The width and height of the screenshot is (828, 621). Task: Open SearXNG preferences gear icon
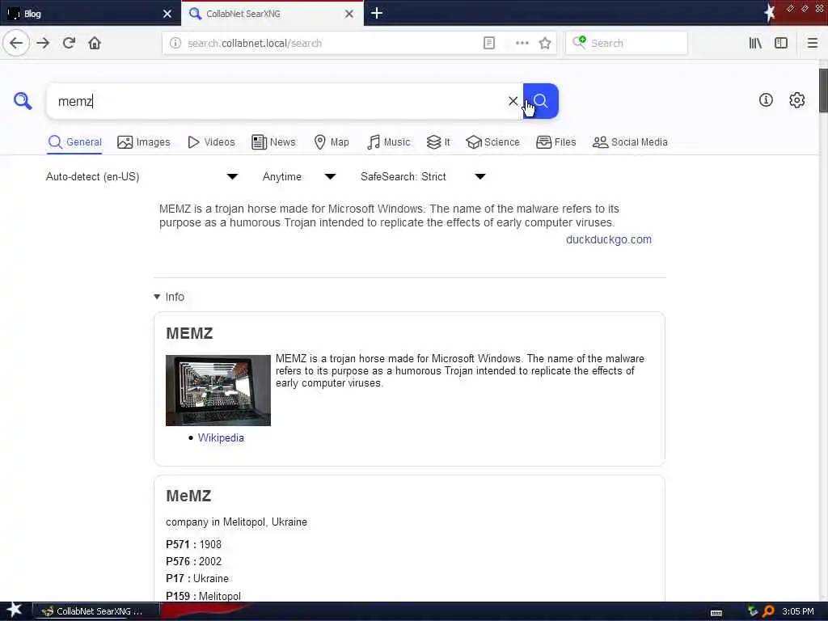coord(796,99)
